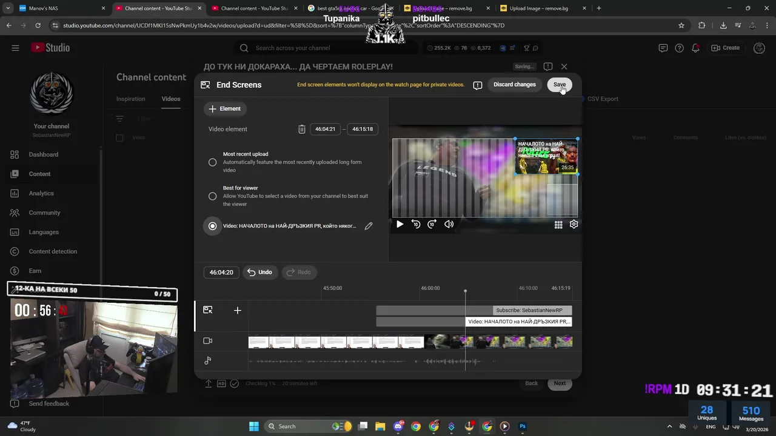Viewport: 776px width, 436px height.
Task: Select Most recent upload radio option
Action: (x=212, y=162)
